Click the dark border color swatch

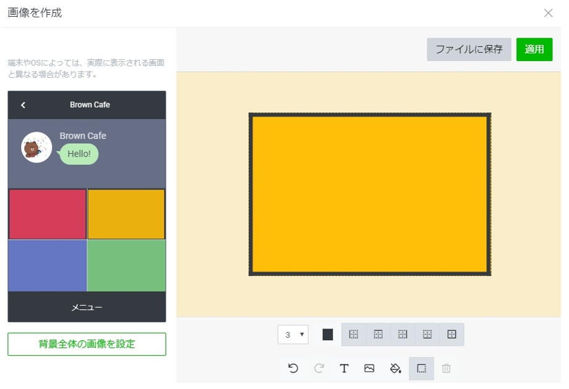(x=328, y=335)
